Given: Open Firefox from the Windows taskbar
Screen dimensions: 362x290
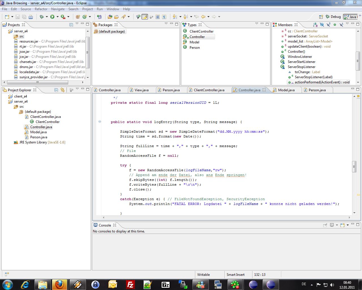Looking at the screenshot, I should click(x=59, y=284).
